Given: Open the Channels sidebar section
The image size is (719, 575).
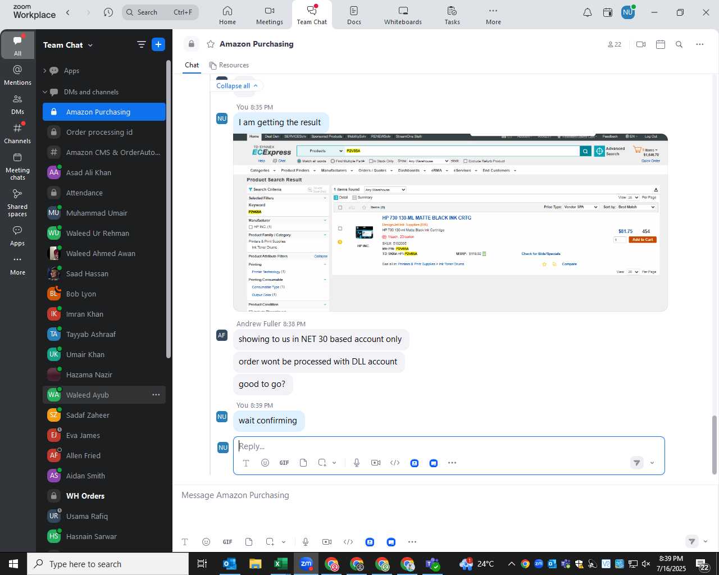Looking at the screenshot, I should click(17, 134).
